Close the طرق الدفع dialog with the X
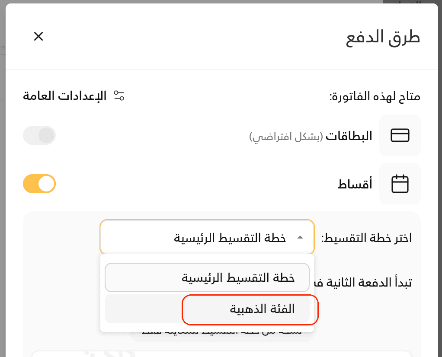 [x=38, y=36]
